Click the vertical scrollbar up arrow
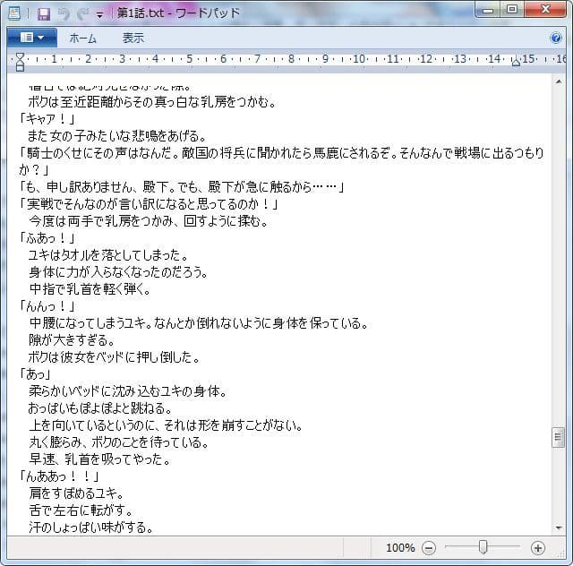The image size is (573, 566). (559, 82)
